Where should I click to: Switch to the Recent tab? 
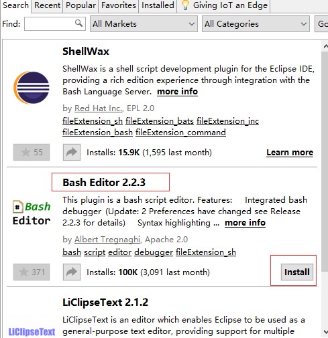click(47, 5)
